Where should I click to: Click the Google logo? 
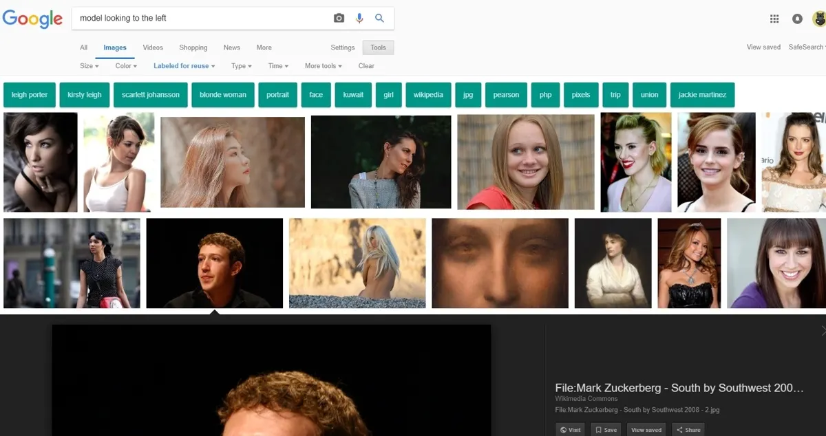click(x=32, y=19)
